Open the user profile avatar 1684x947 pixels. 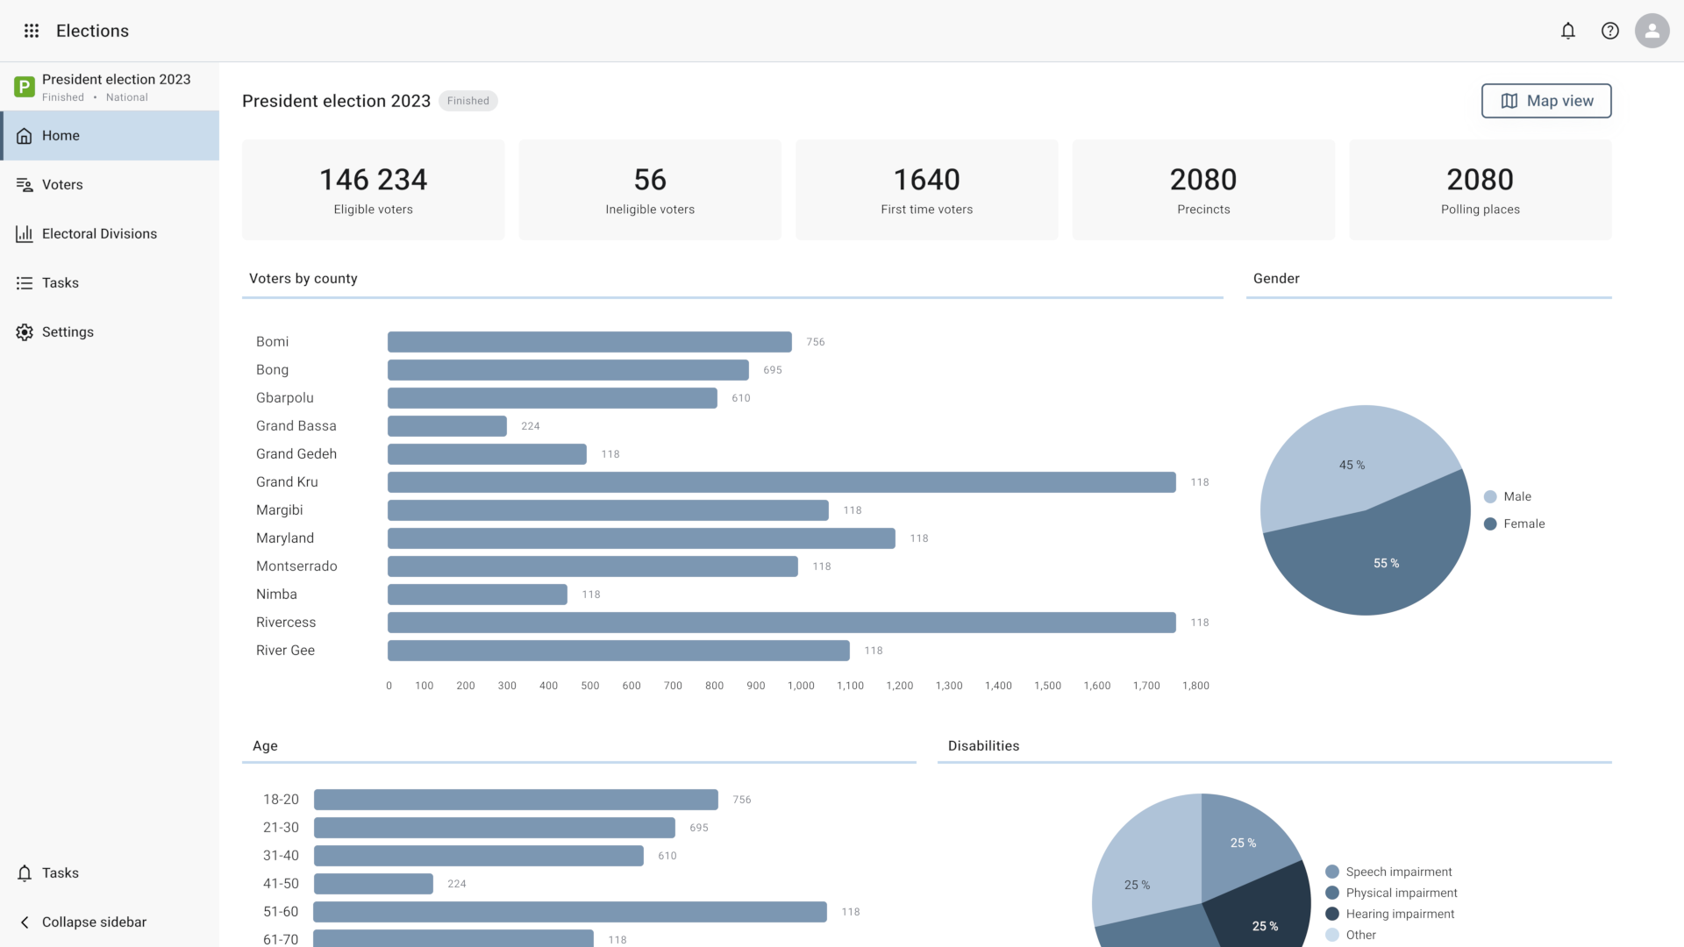pos(1652,31)
